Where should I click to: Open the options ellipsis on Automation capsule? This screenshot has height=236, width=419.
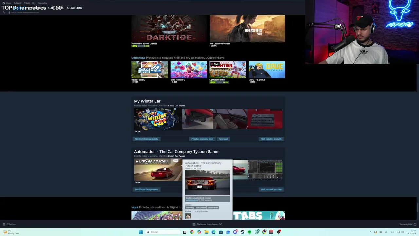176,161
